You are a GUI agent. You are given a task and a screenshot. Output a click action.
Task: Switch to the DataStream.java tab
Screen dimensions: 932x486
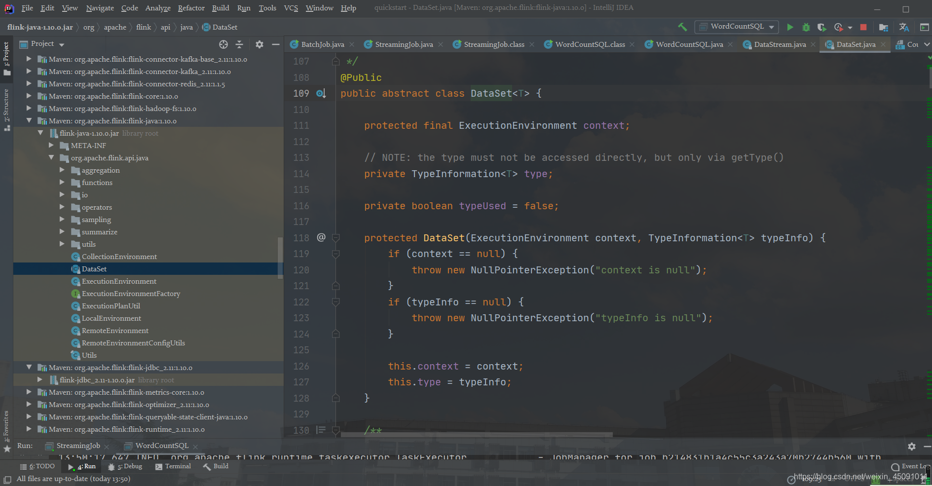[780, 44]
